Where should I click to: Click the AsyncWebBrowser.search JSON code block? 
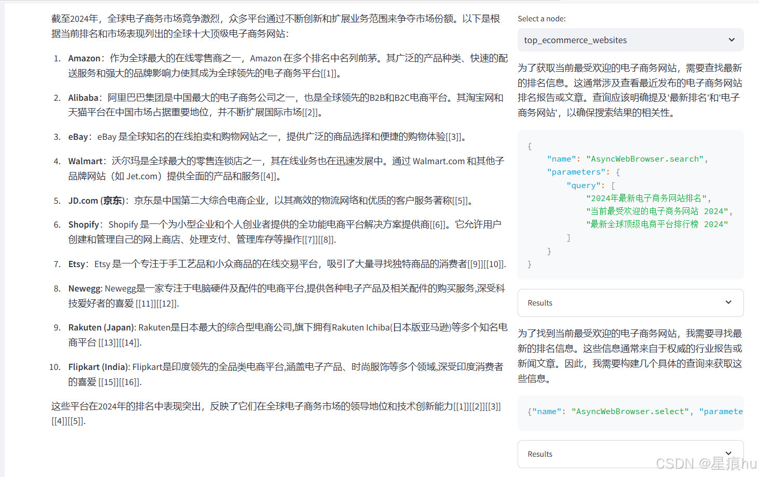[630, 205]
